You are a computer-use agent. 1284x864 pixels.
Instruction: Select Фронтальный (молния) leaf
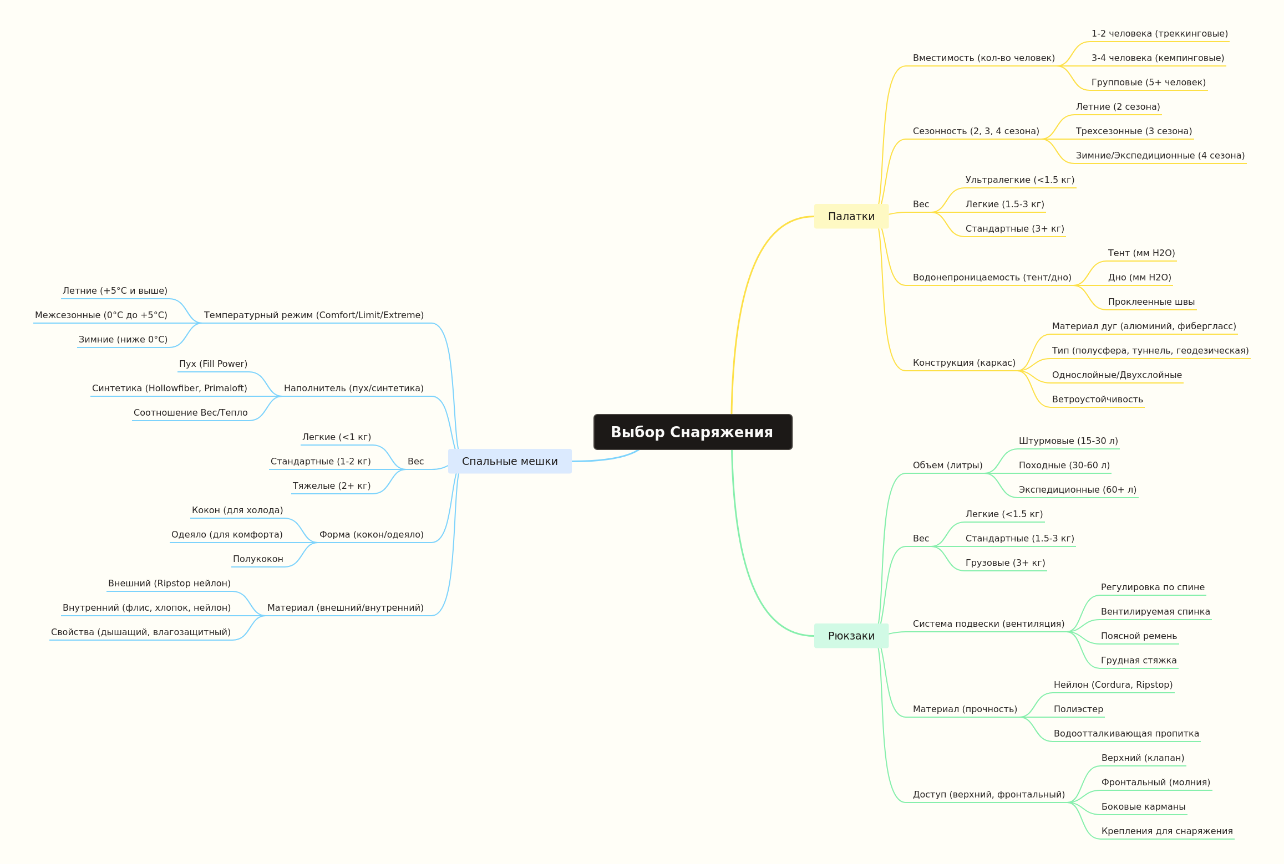pyautogui.click(x=1156, y=783)
